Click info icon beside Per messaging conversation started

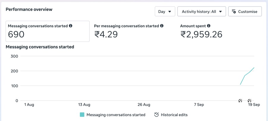click(162, 26)
